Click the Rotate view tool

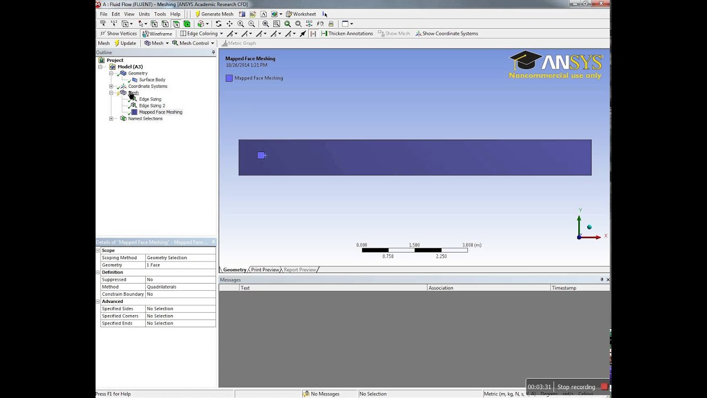219,24
